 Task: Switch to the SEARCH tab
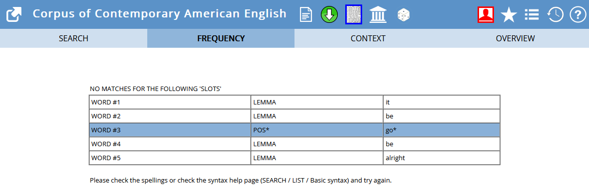[74, 38]
